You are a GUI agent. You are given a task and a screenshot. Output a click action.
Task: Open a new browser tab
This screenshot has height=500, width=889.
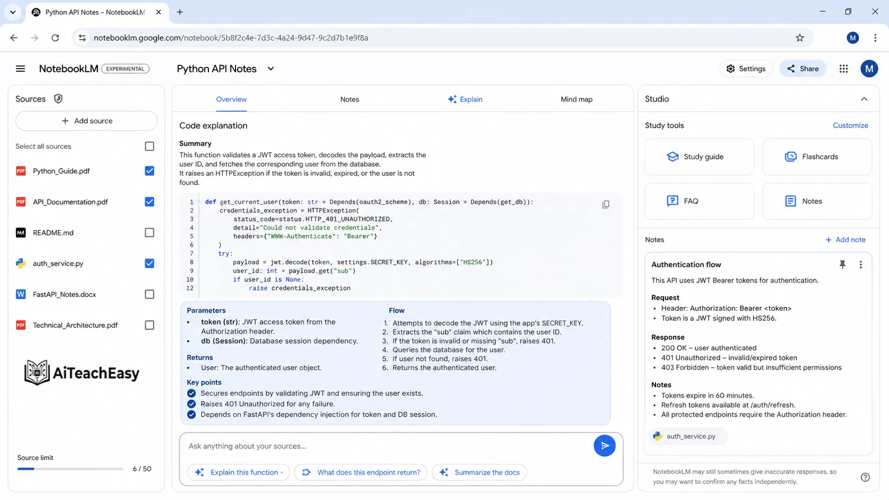tap(180, 12)
